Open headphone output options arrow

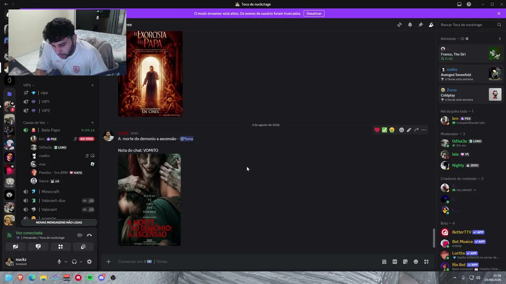(x=81, y=262)
